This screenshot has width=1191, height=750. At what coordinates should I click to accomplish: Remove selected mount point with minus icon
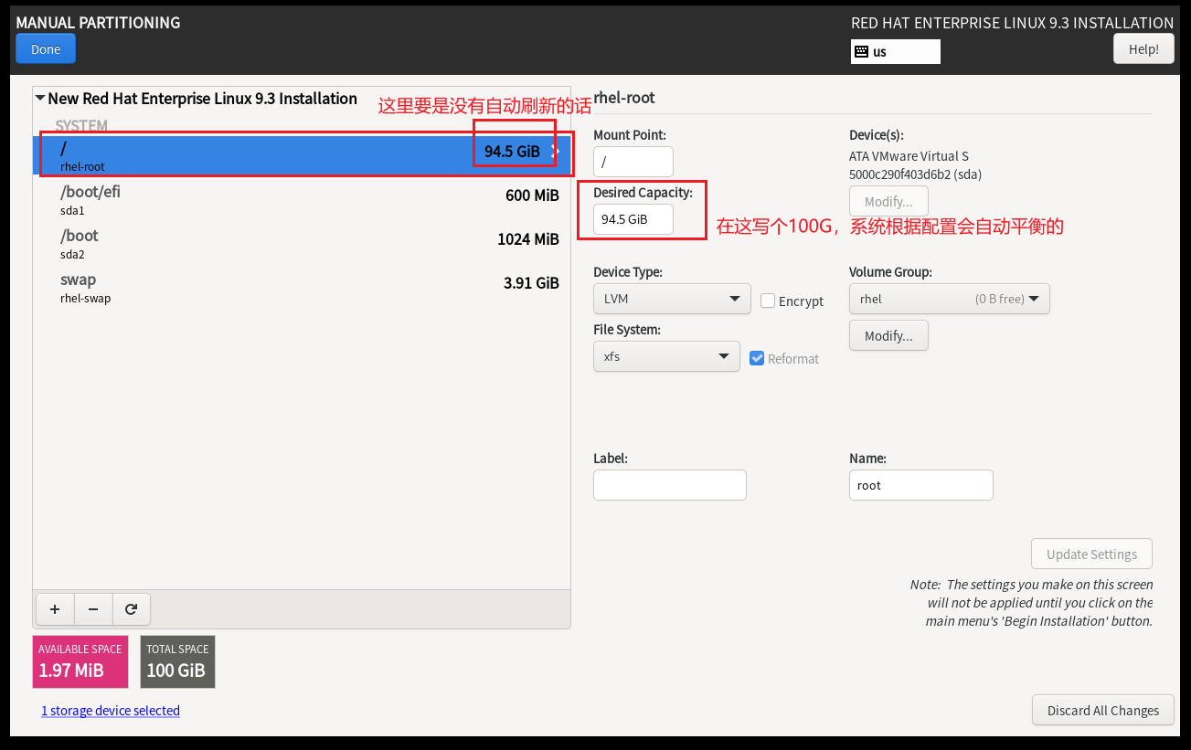(93, 609)
